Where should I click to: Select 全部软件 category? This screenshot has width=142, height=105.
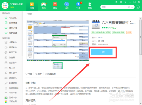[x=11, y=42]
